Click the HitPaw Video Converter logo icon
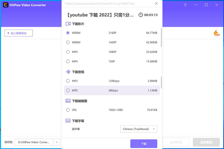Image resolution: width=224 pixels, height=149 pixels. [x=6, y=5]
